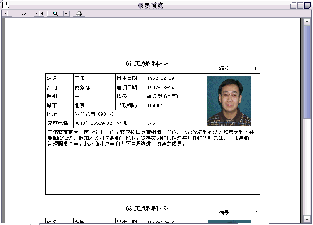Click the phone number (010) 65559482
The image size is (313, 225).
[x=94, y=123]
